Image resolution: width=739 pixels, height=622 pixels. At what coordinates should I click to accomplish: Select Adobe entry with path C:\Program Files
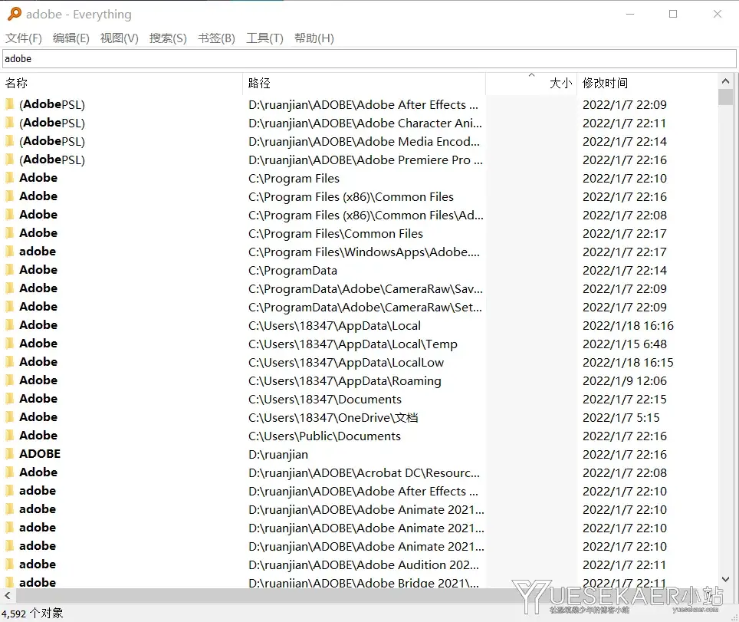(x=38, y=178)
